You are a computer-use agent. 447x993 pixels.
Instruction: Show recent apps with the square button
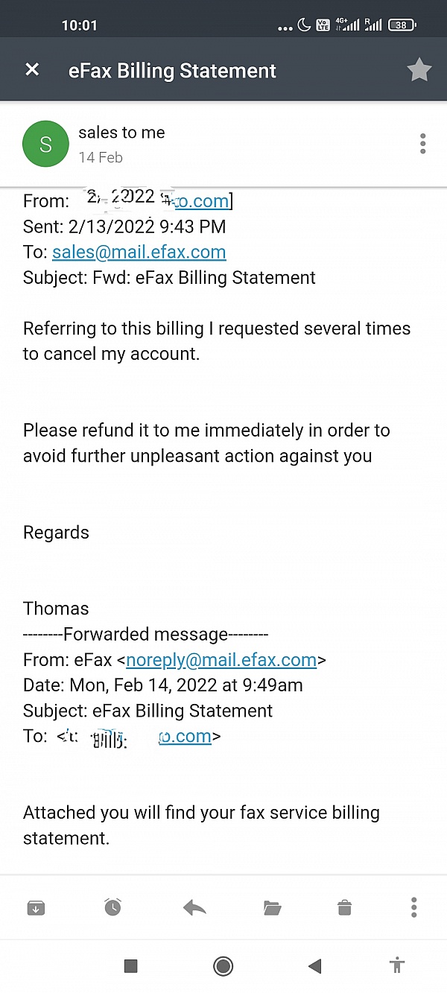point(130,966)
